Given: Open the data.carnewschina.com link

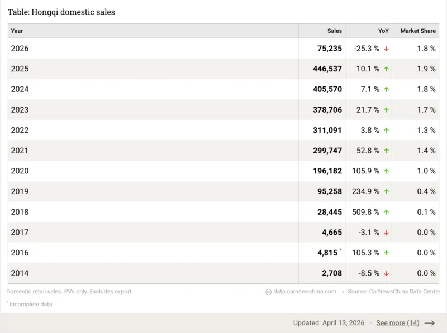Looking at the screenshot, I should (305, 292).
